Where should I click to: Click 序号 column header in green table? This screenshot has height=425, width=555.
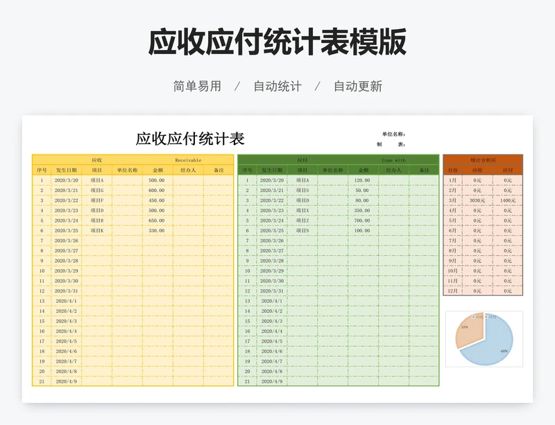(248, 171)
